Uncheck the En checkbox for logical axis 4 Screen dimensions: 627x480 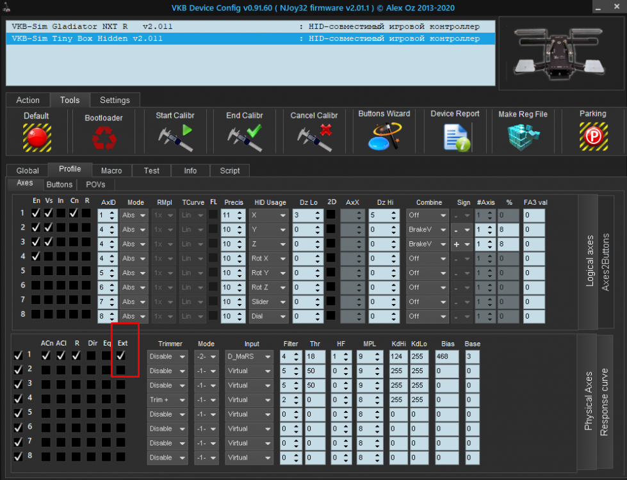37,256
